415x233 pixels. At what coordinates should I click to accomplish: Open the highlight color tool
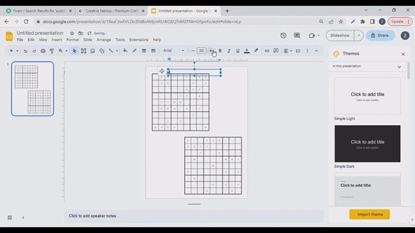[256, 50]
